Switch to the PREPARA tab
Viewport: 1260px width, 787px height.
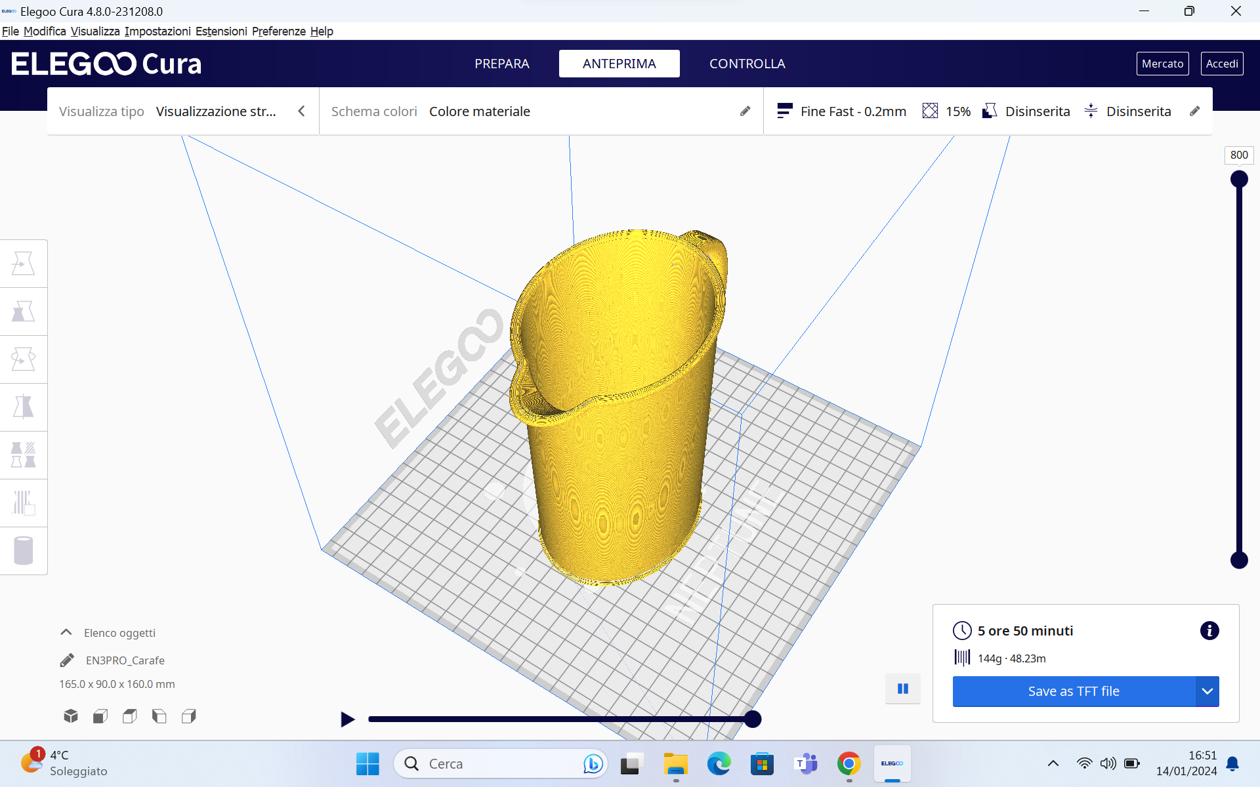[x=501, y=64]
